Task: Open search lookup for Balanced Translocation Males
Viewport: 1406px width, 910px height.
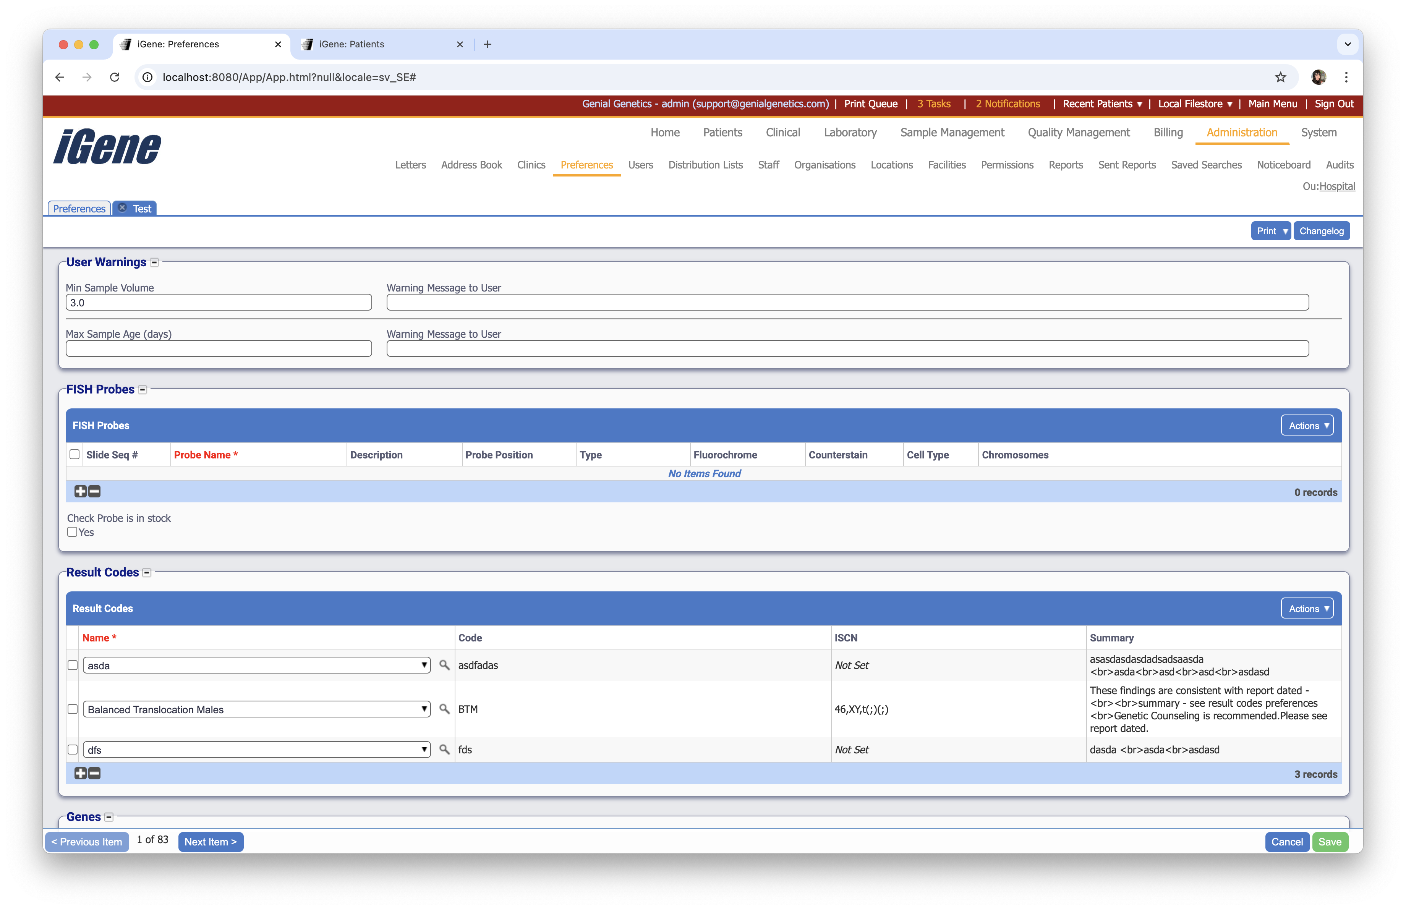Action: (x=444, y=709)
